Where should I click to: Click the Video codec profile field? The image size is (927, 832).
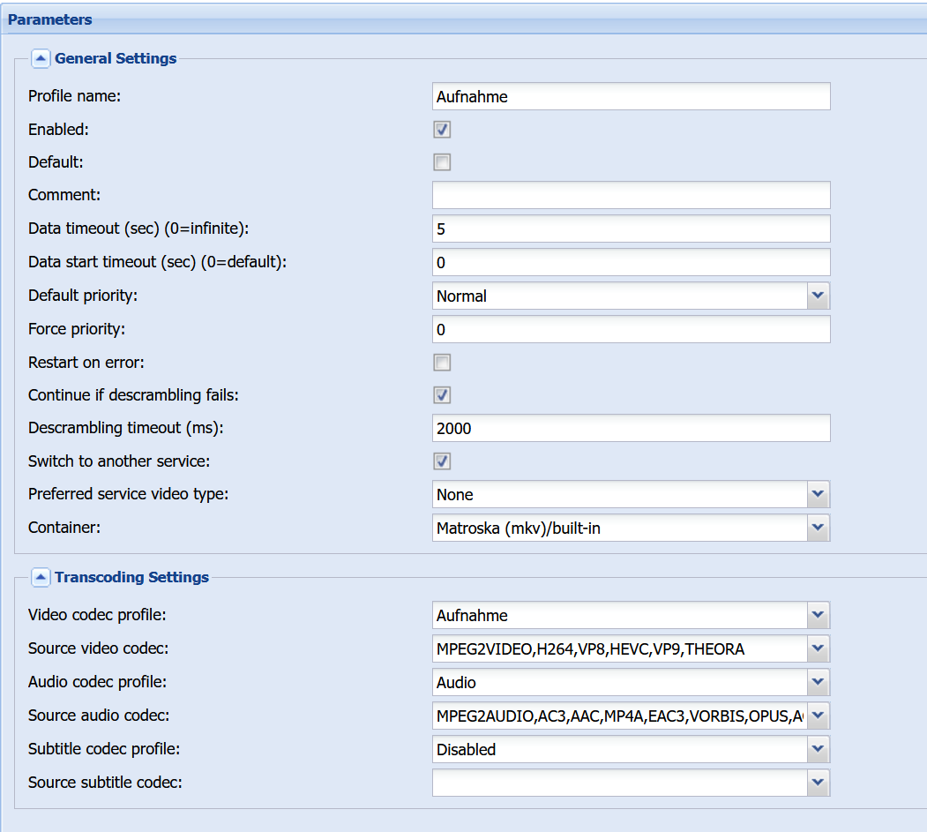click(x=620, y=615)
